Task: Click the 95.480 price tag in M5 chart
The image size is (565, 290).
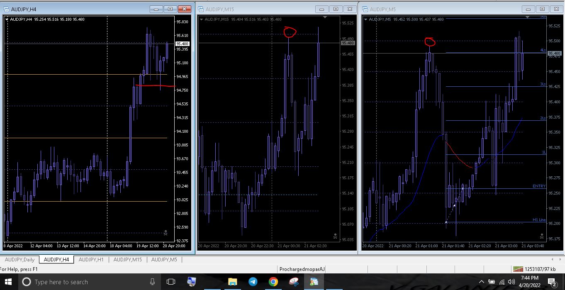Action: (x=554, y=54)
